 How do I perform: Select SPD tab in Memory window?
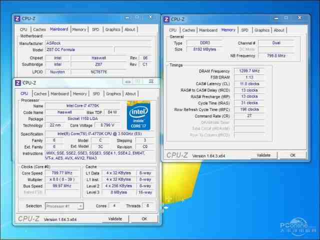click(x=244, y=30)
